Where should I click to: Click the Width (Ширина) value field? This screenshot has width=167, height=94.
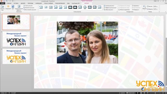[156, 9]
